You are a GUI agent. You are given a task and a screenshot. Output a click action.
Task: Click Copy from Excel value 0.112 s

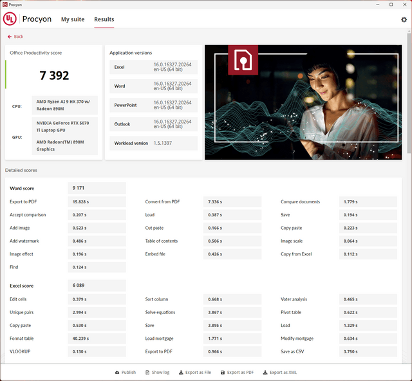pos(368,254)
